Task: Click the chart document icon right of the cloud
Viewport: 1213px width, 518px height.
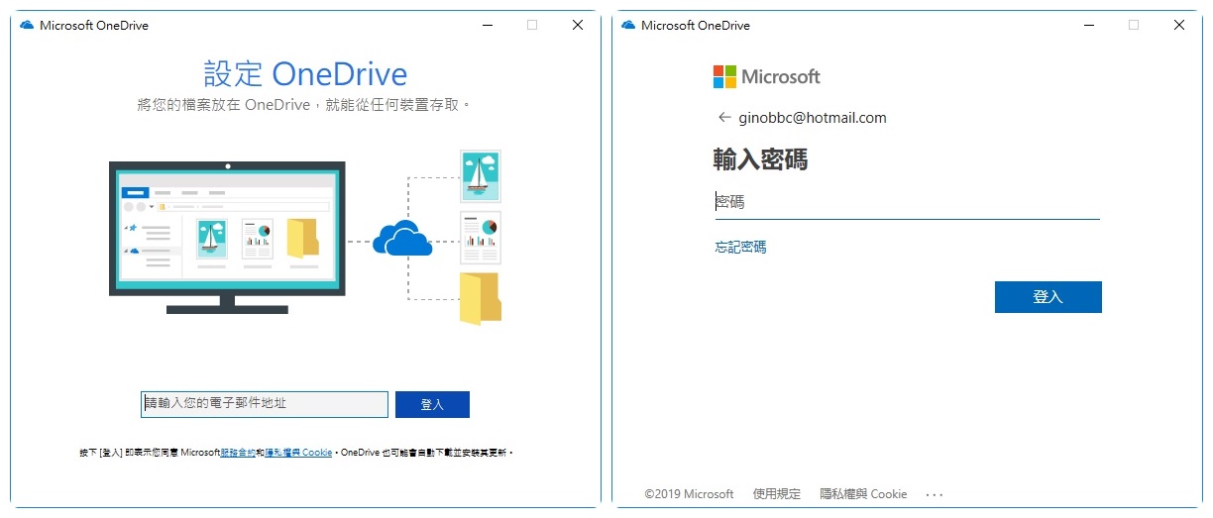Action: pyautogui.click(x=481, y=238)
